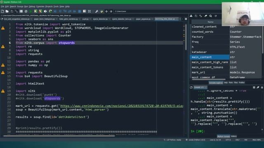Click the console clear eraser icon

point(258,88)
